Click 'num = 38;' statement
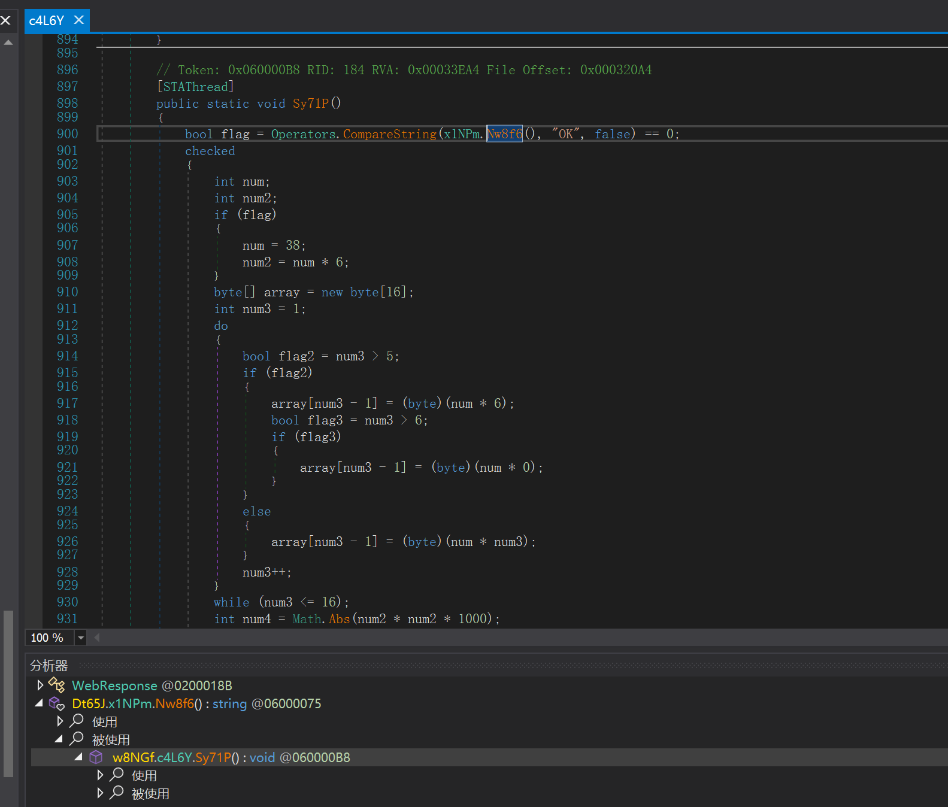The image size is (948, 807). (x=274, y=245)
